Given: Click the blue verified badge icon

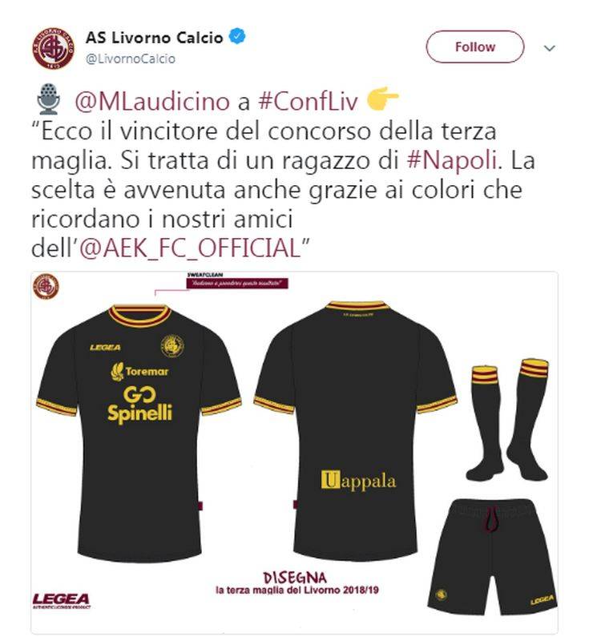Looking at the screenshot, I should 237,37.
